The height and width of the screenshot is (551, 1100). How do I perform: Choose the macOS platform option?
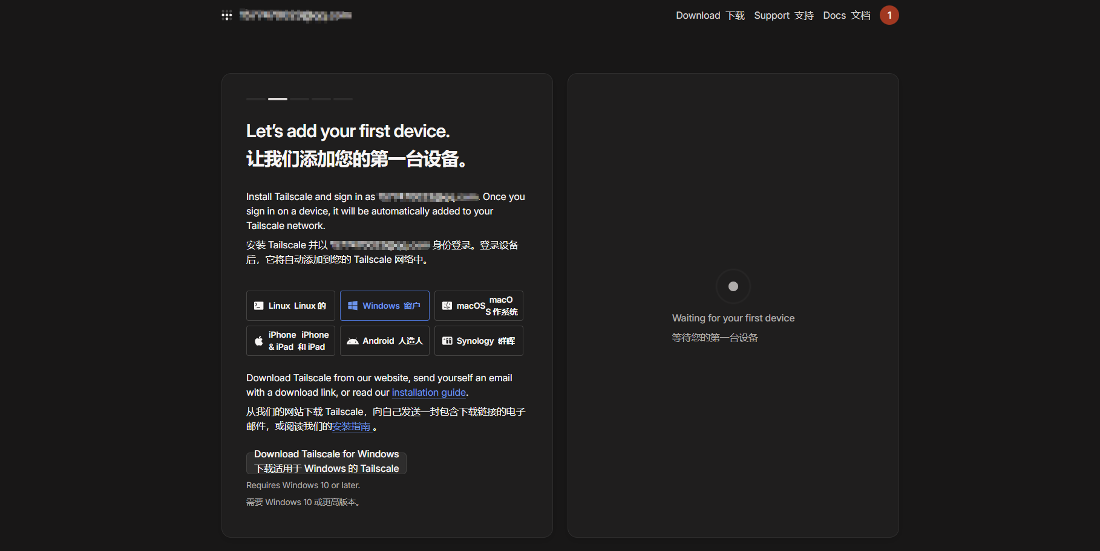[x=479, y=306]
